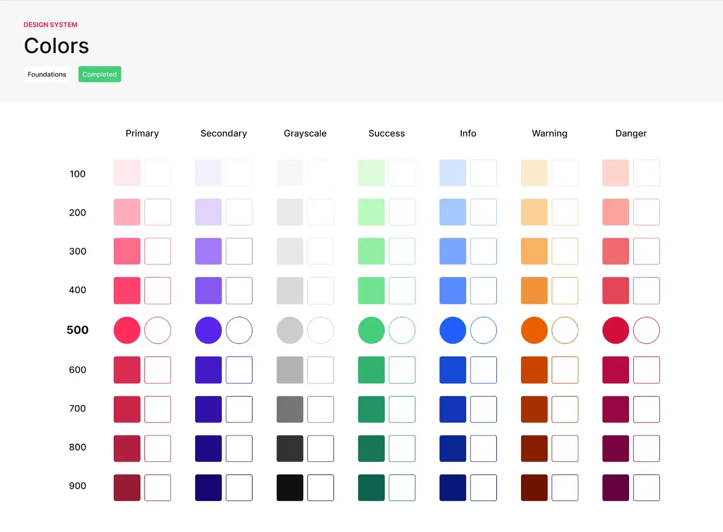723x532 pixels.
Task: Click the Foundations tag button
Action: (47, 74)
